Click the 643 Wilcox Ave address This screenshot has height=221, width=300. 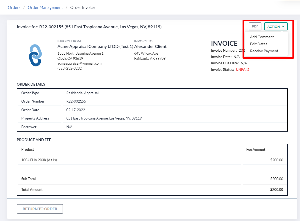coord(146,54)
